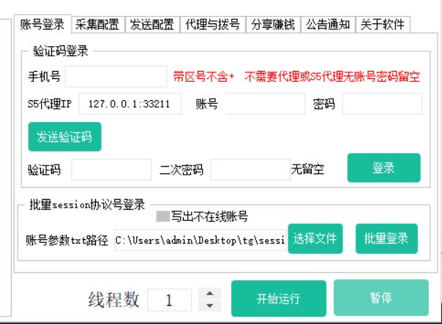Screen dimensions: 442x324
Task: Click the S5代理IP address field
Action: 130,105
